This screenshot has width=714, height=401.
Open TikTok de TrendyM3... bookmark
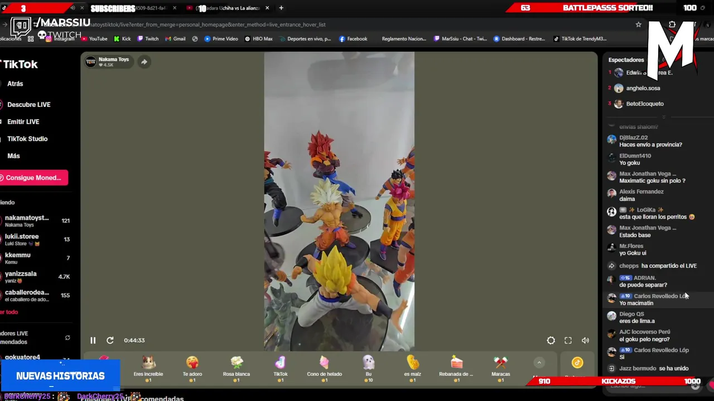click(x=580, y=39)
